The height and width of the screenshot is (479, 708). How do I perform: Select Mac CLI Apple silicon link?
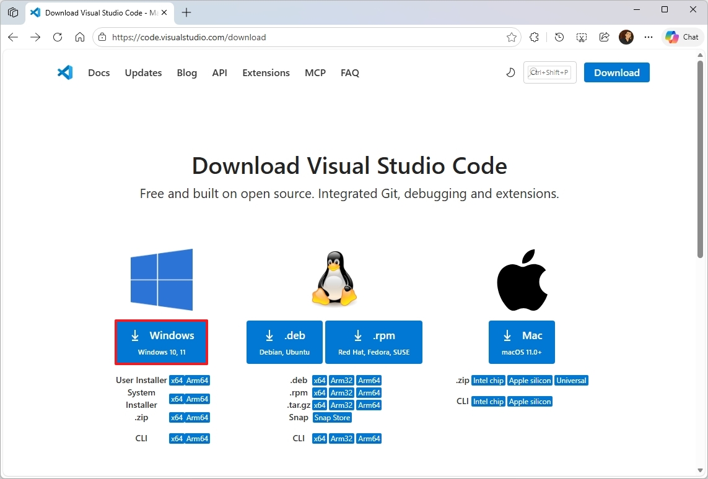(x=530, y=402)
